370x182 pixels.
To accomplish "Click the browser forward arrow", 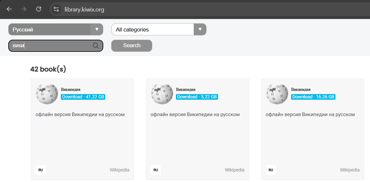I will point(24,9).
